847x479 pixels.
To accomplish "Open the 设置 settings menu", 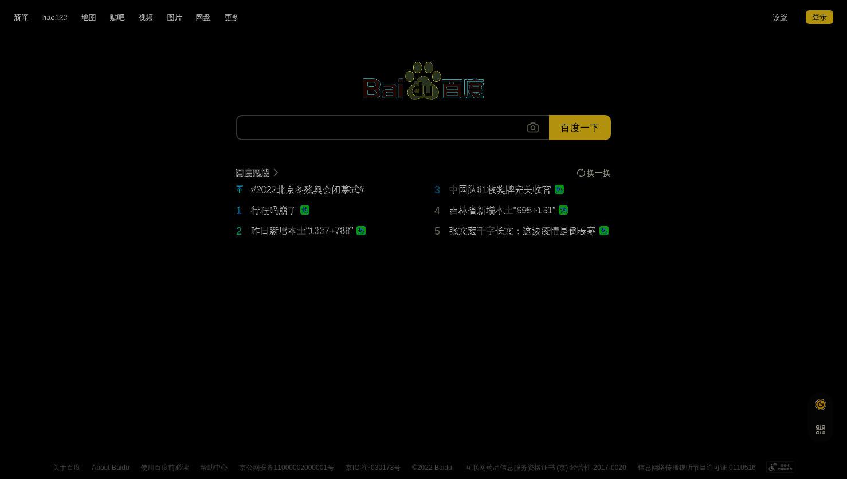I will pyautogui.click(x=780, y=18).
